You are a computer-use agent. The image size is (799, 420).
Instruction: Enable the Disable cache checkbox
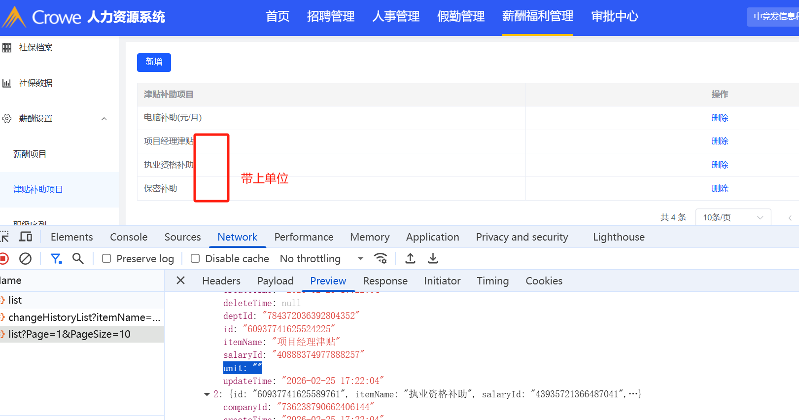[x=195, y=259]
